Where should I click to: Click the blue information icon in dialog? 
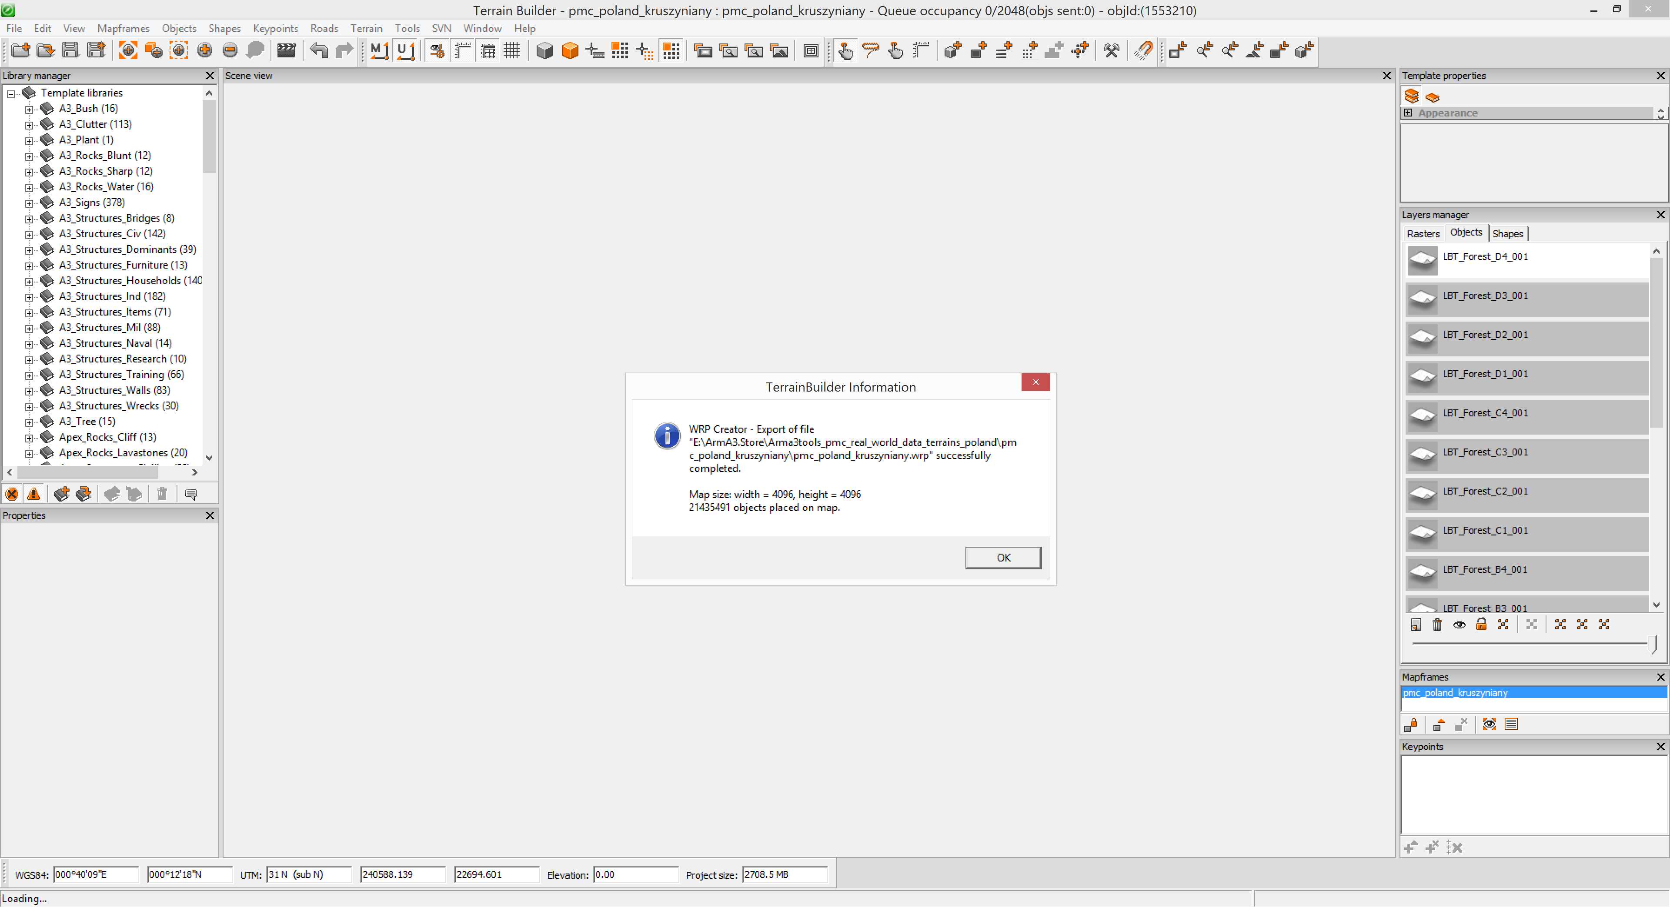coord(667,436)
